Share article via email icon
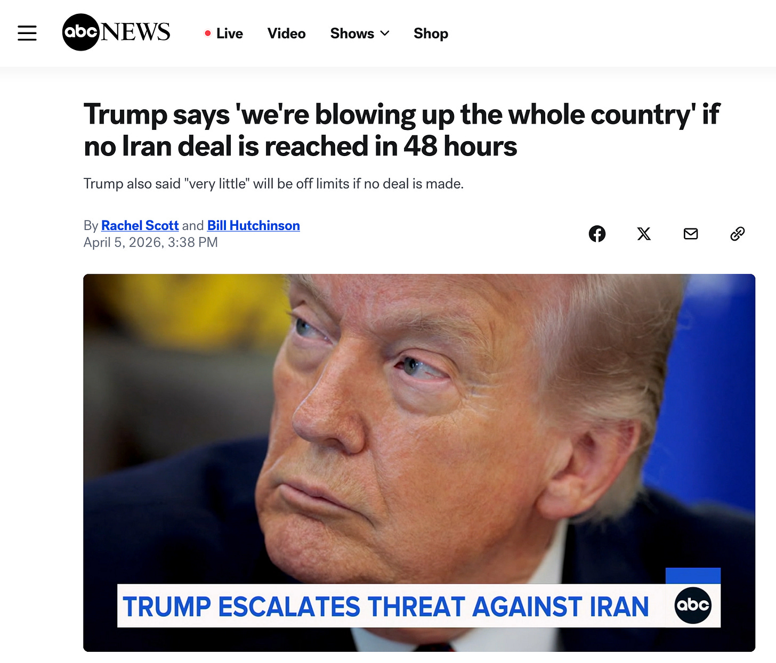This screenshot has width=776, height=663. click(691, 234)
